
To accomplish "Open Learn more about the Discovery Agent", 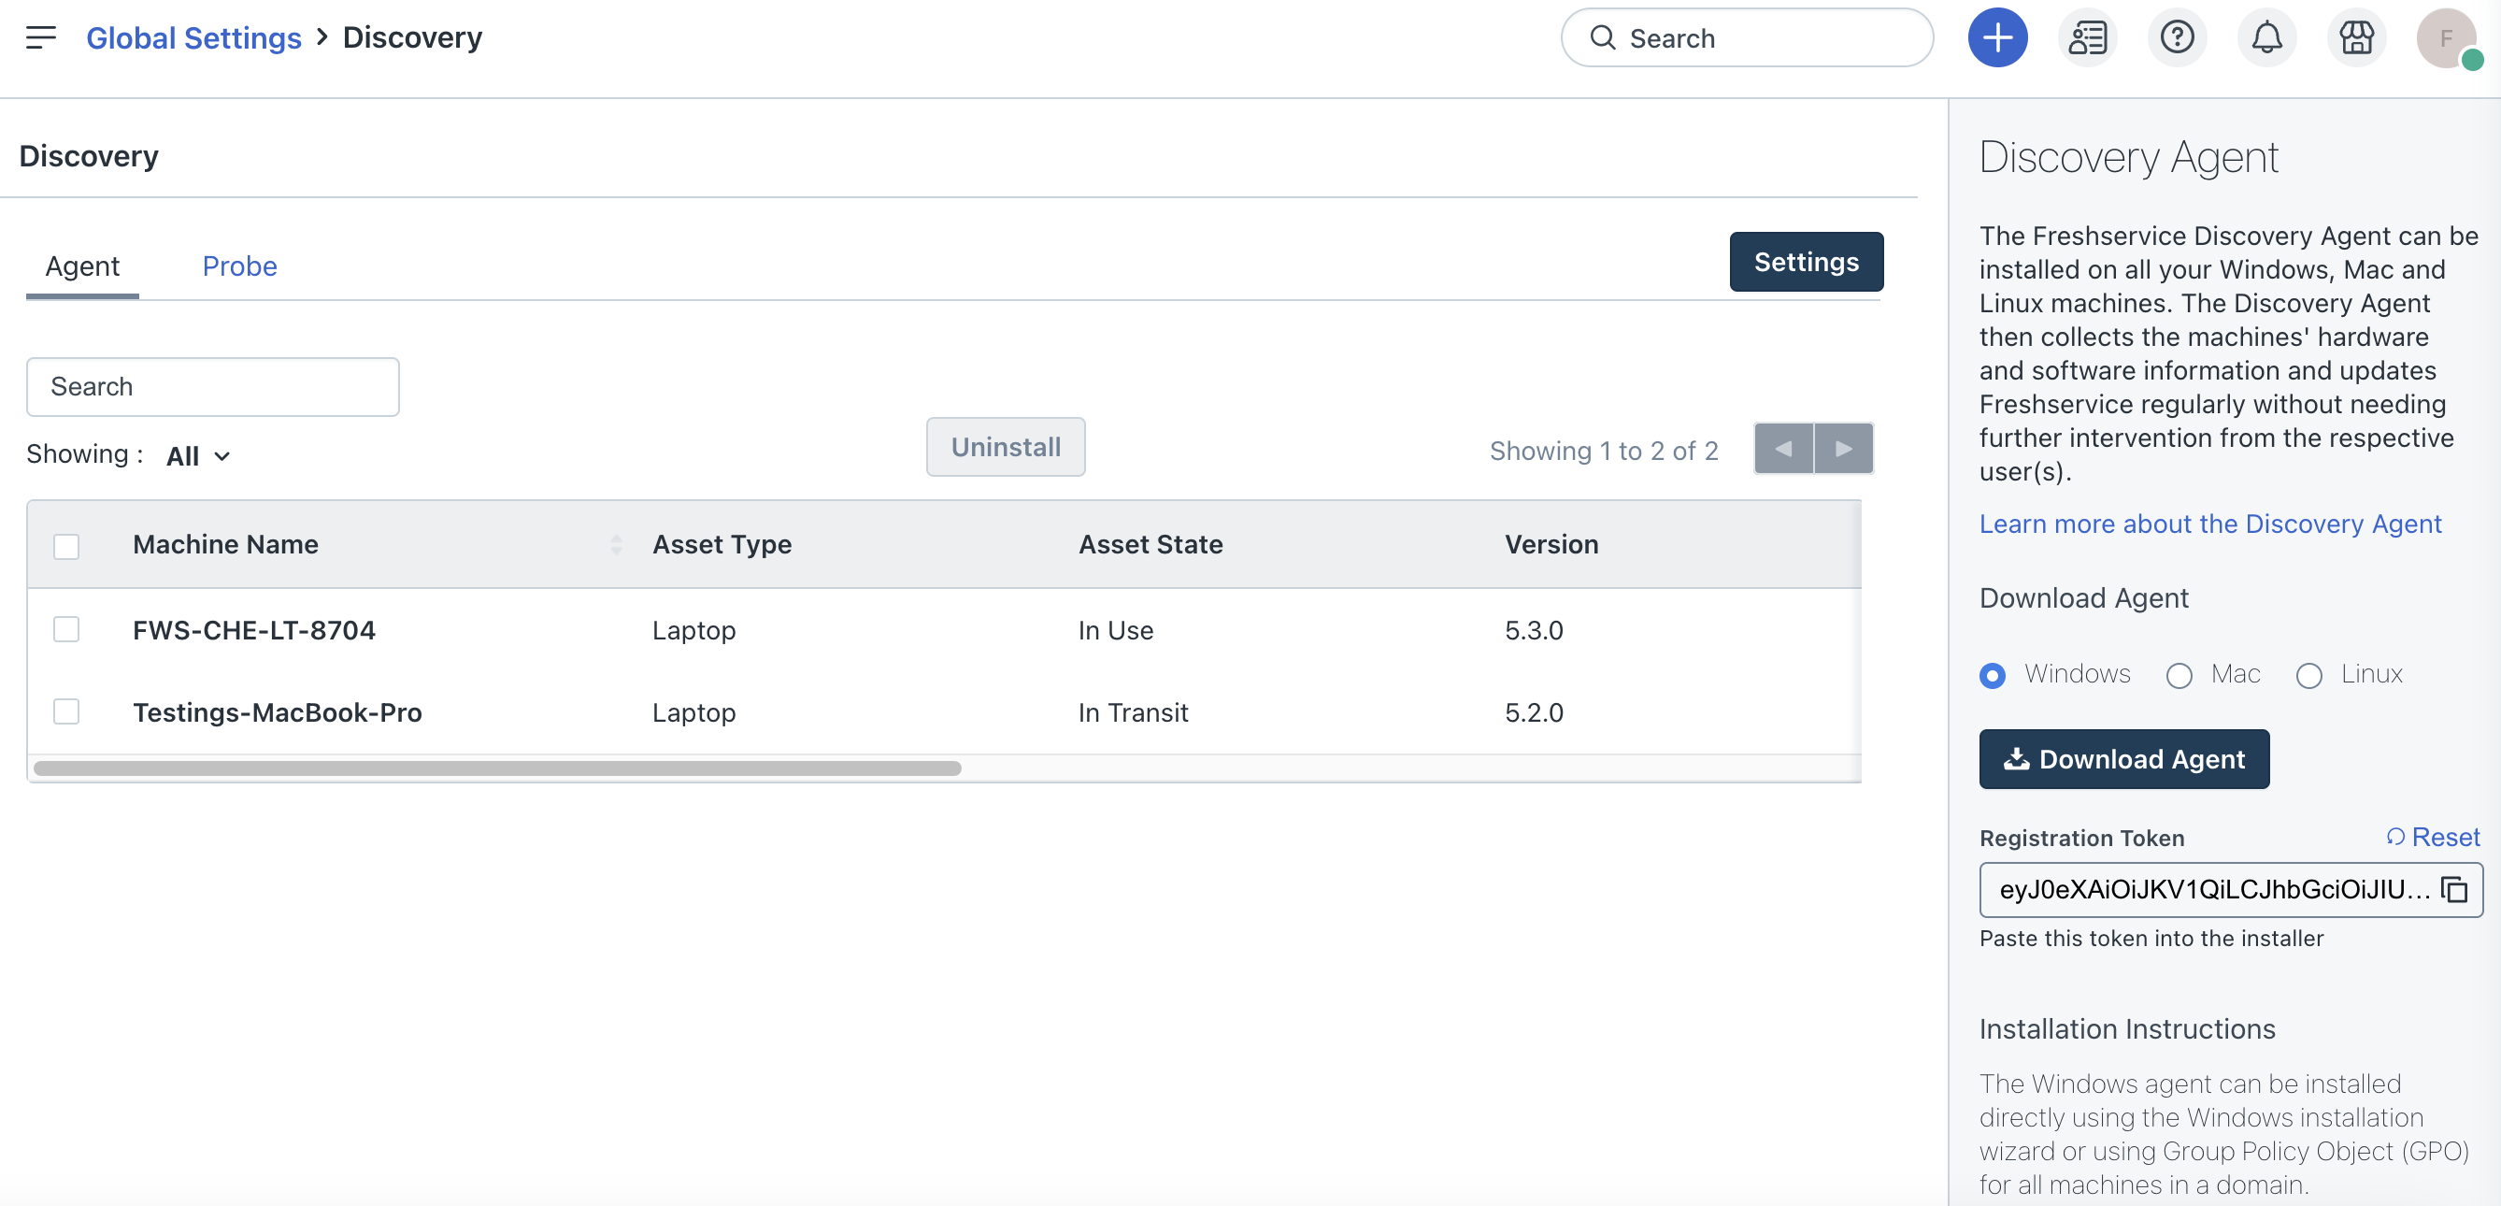I will [2209, 524].
